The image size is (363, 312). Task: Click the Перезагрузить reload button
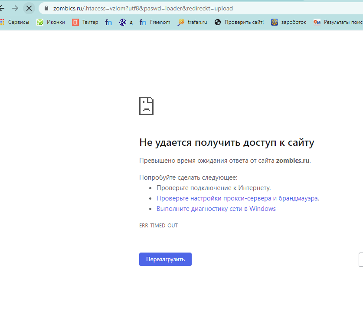165,259
